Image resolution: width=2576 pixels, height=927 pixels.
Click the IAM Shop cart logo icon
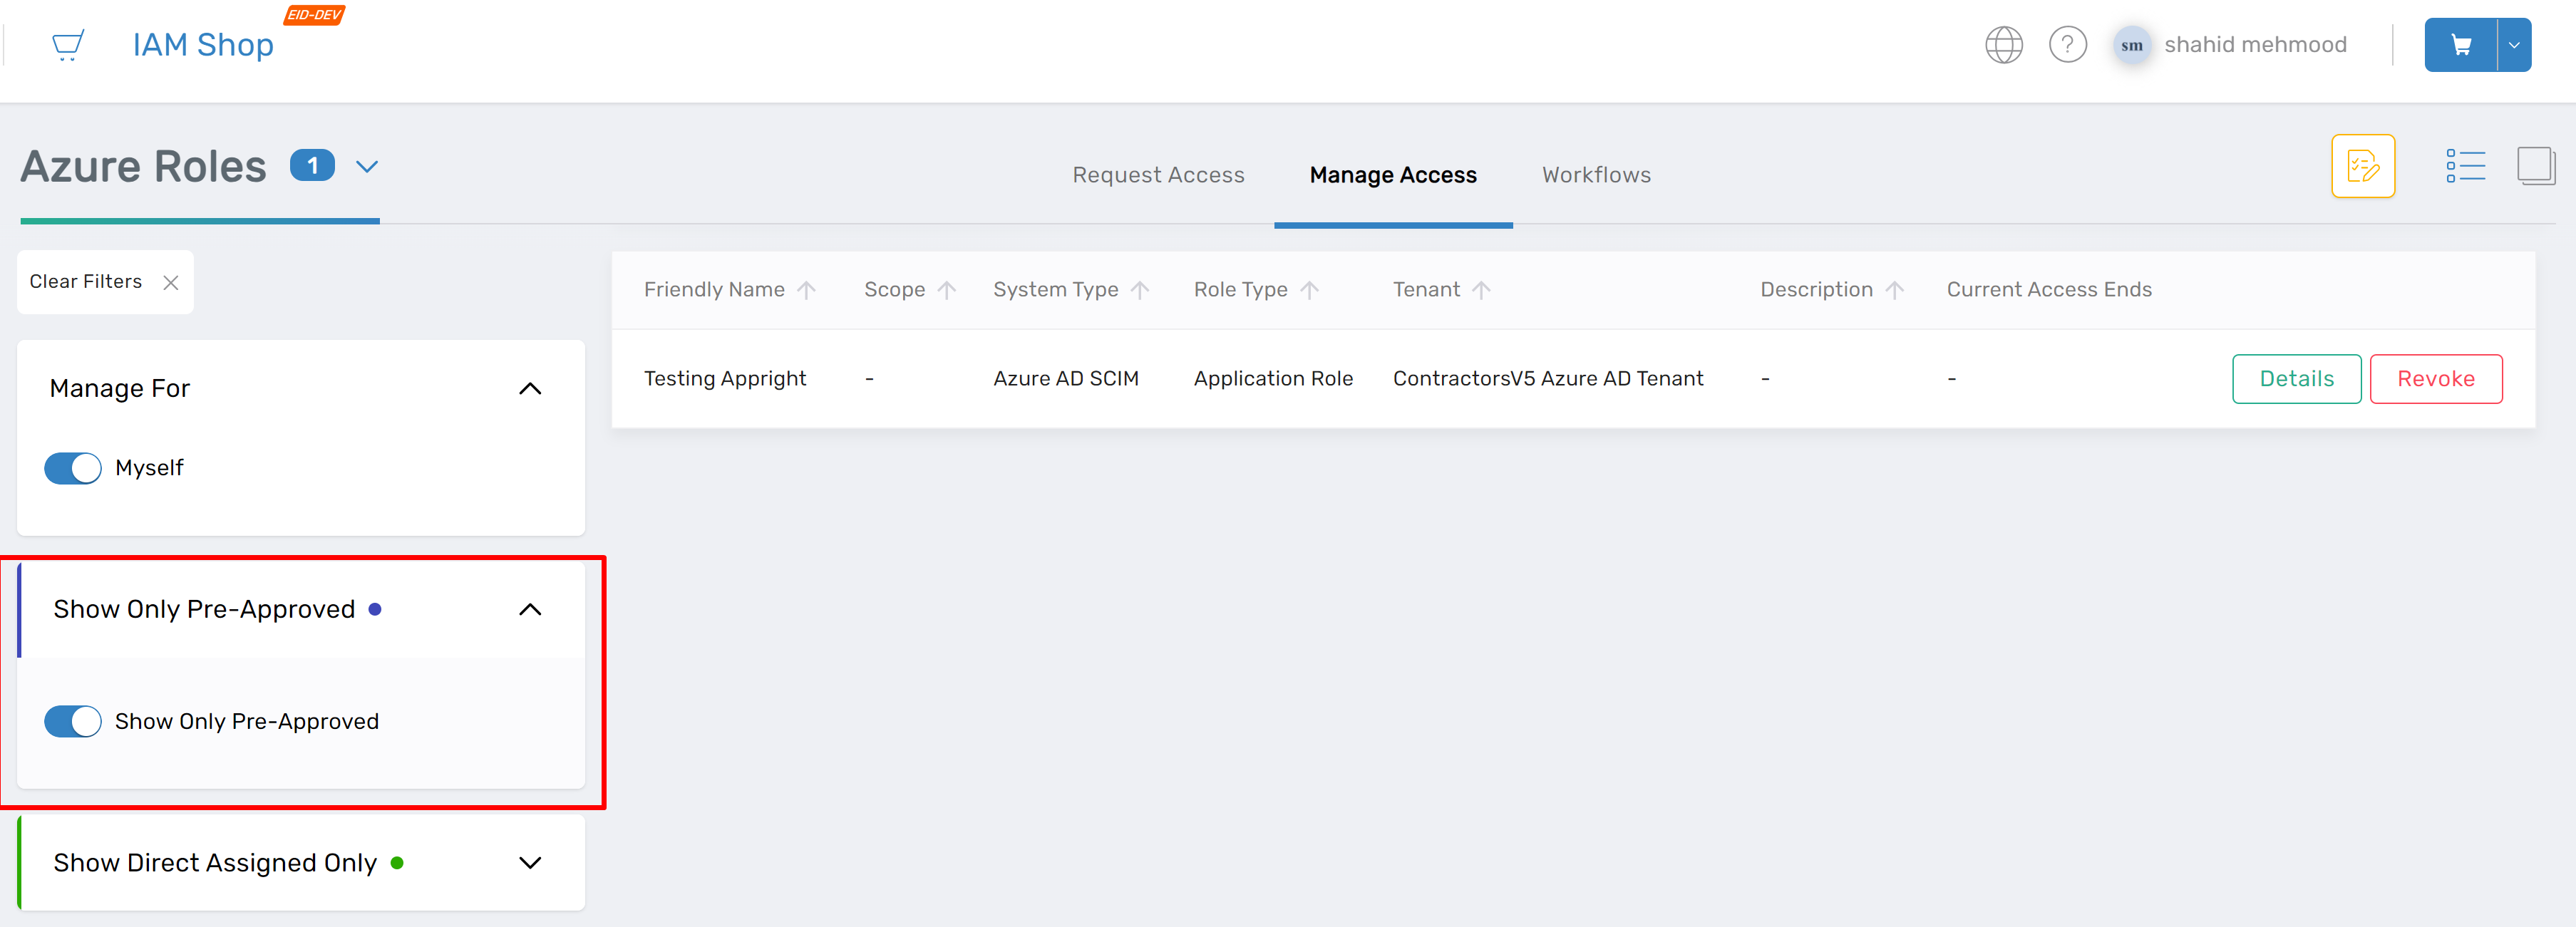67,44
